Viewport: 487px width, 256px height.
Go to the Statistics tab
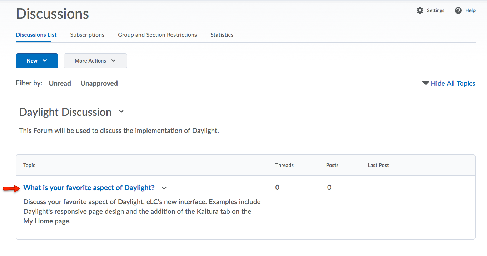click(x=222, y=35)
